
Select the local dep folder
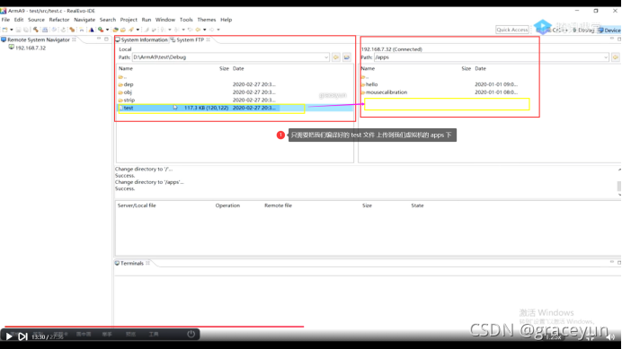(x=235, y=84)
